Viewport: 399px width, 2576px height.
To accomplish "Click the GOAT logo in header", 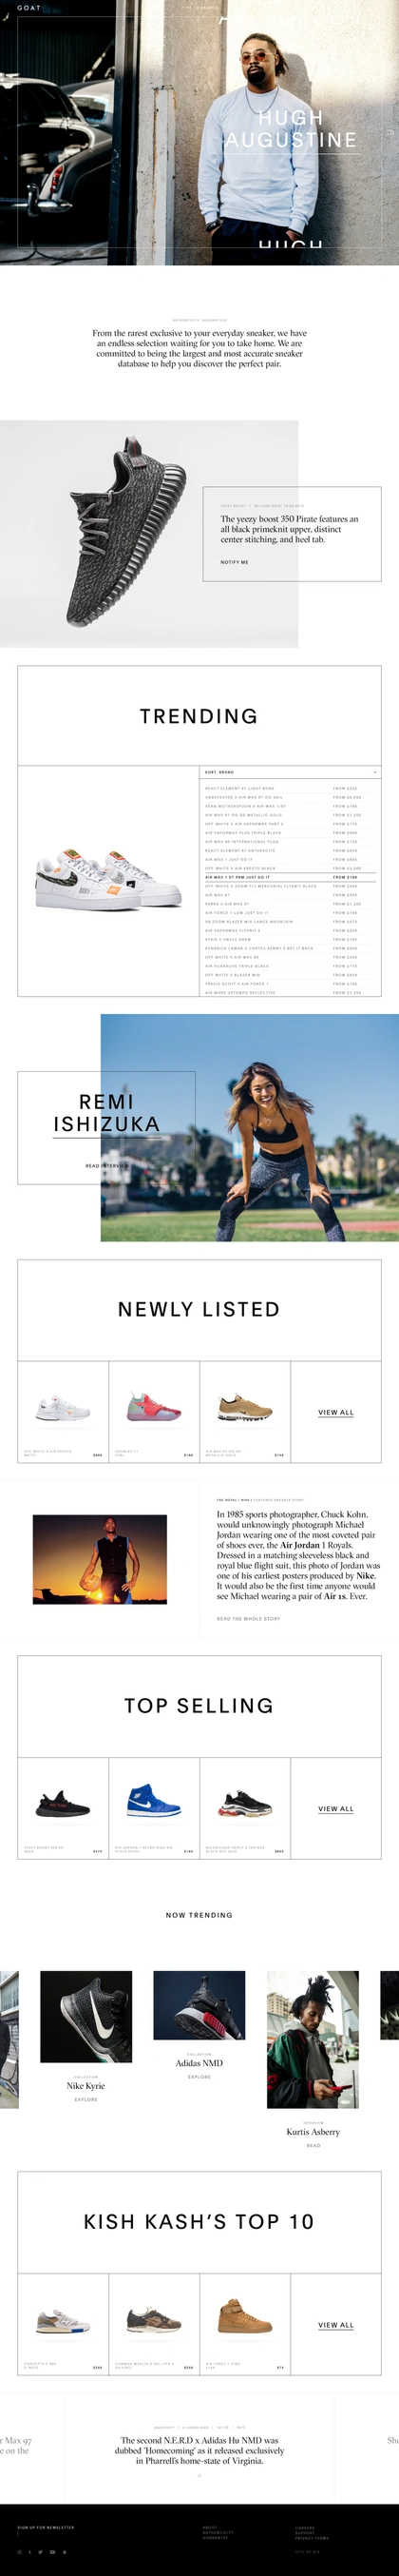I will 28,7.
